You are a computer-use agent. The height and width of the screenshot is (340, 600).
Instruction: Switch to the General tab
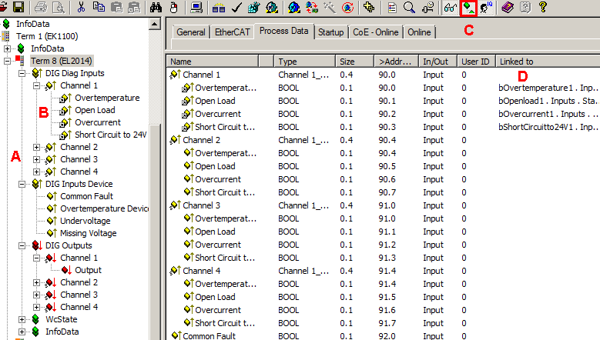(x=190, y=32)
